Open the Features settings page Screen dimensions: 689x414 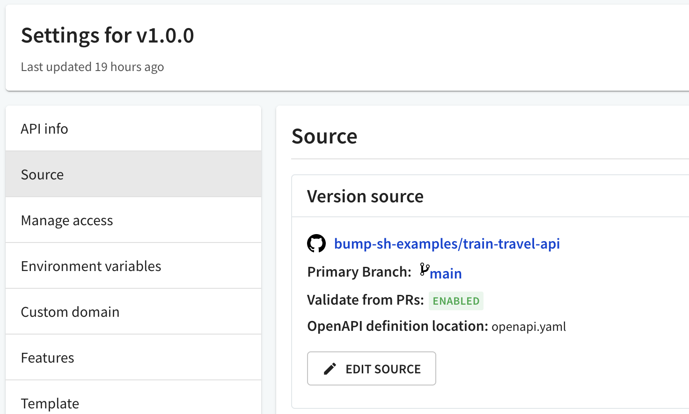point(47,357)
